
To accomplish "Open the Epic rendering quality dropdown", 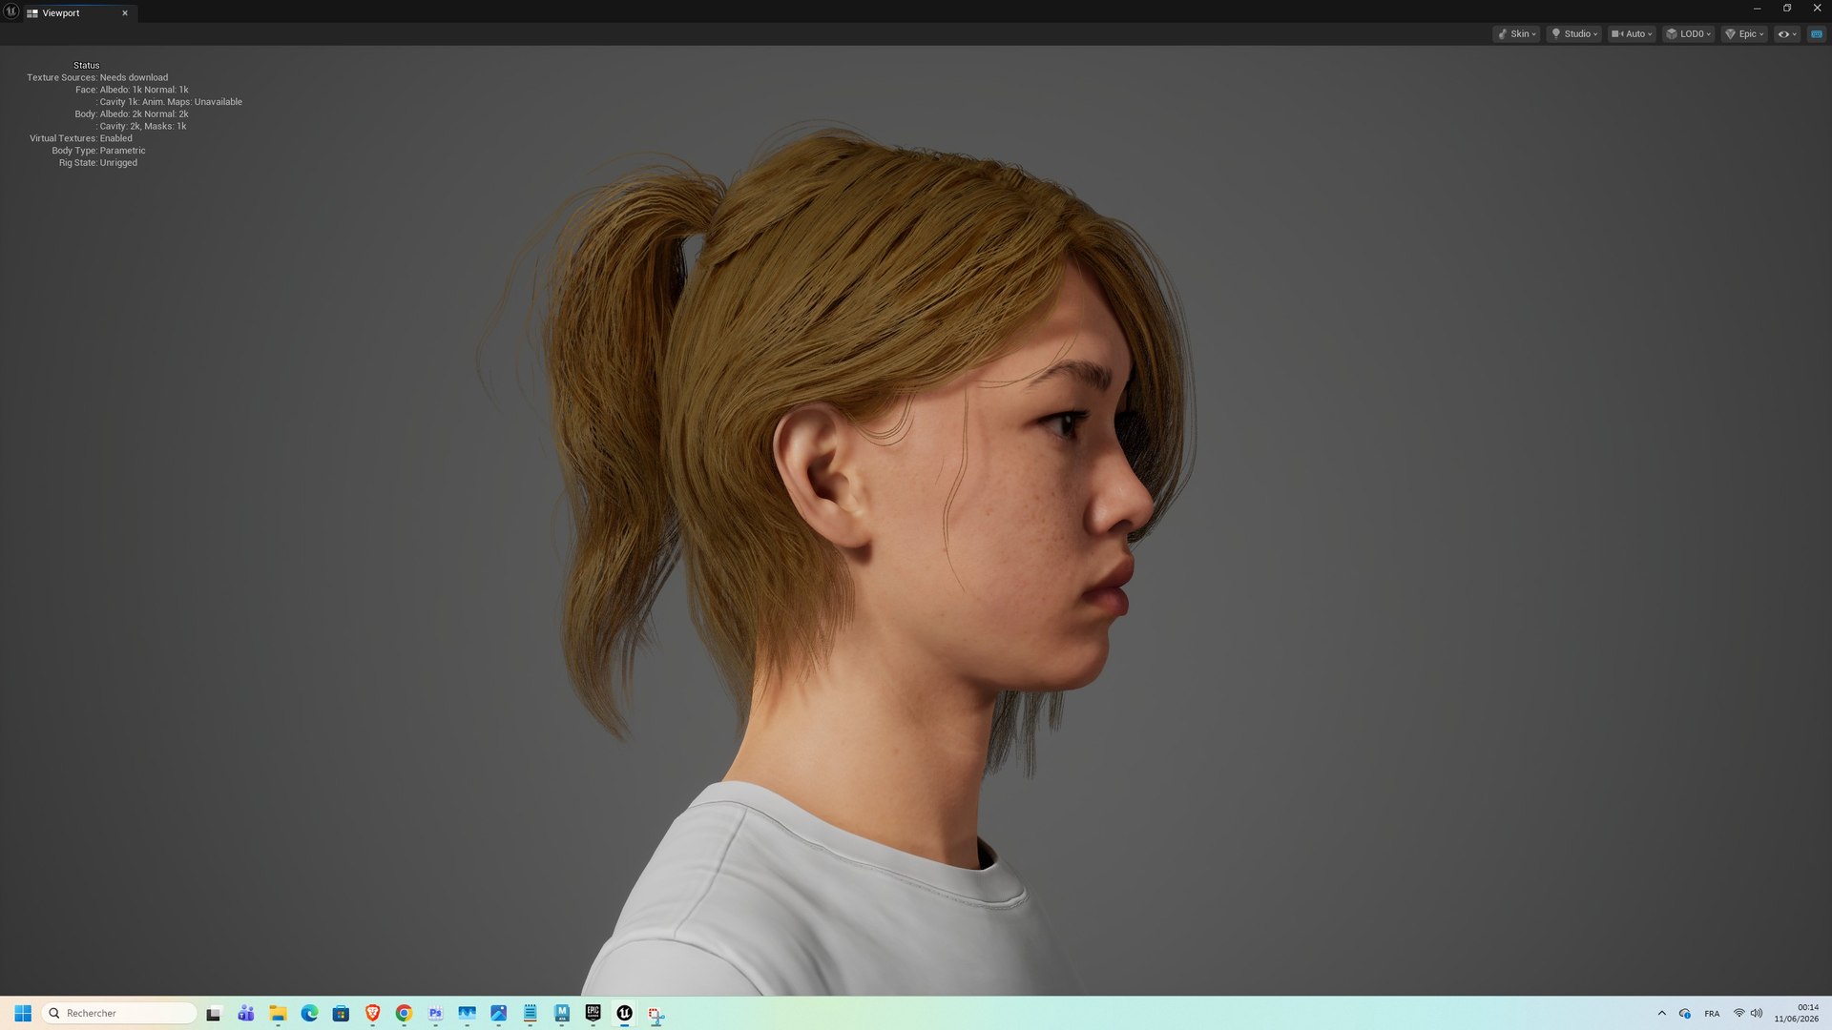I will tap(1744, 33).
